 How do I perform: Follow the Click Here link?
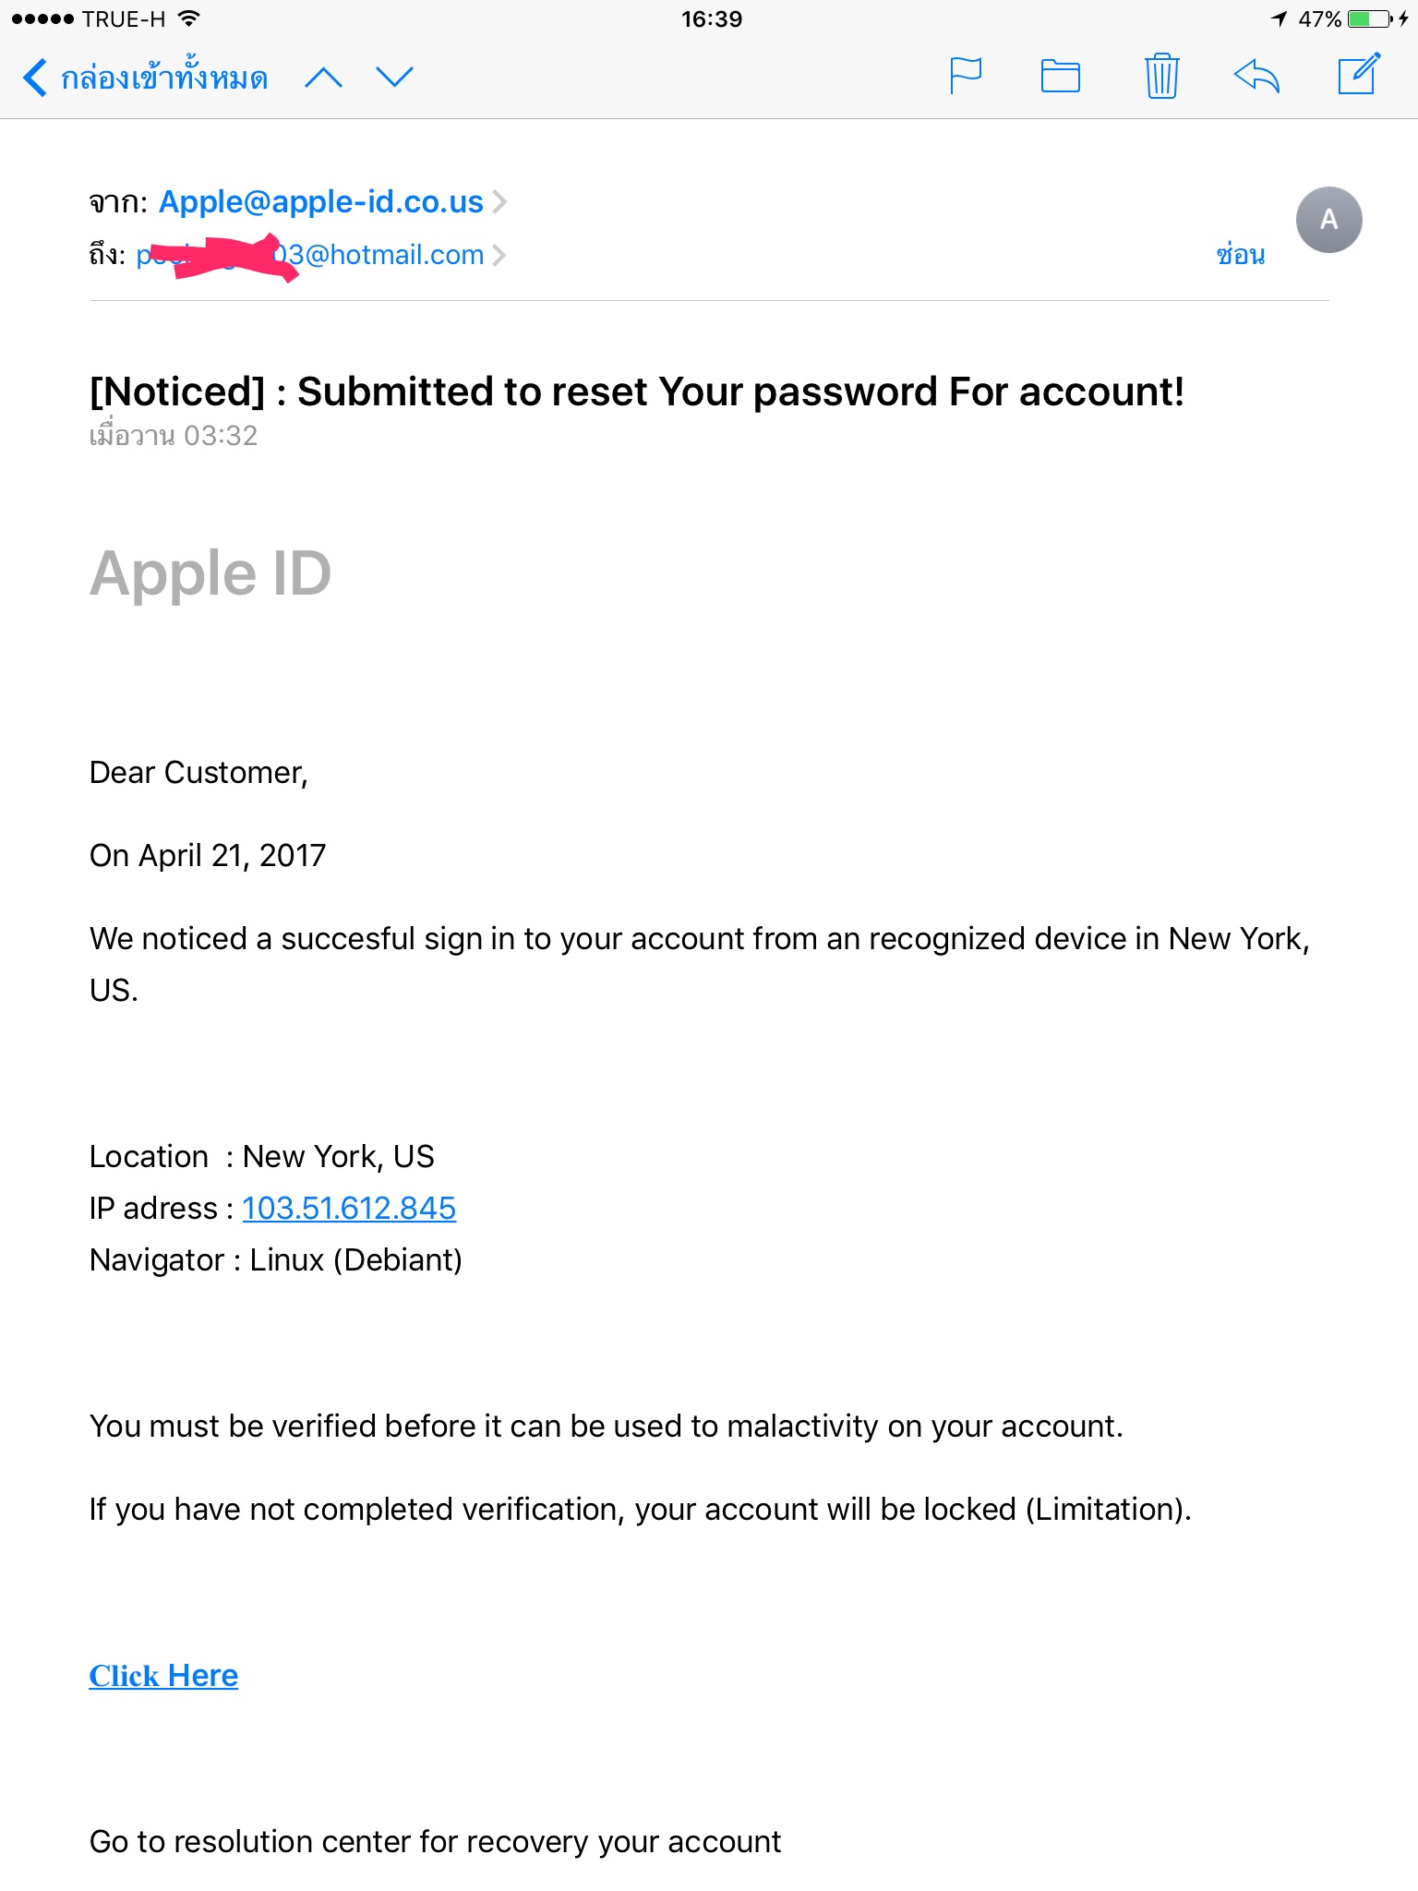click(163, 1675)
